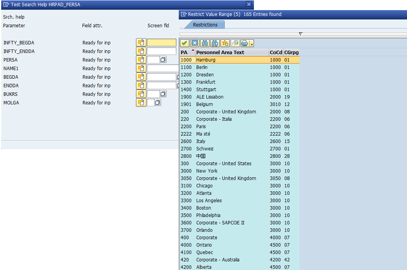The image size is (407, 270).
Task: Click the selection options icon for PERSA
Action: pos(141,60)
